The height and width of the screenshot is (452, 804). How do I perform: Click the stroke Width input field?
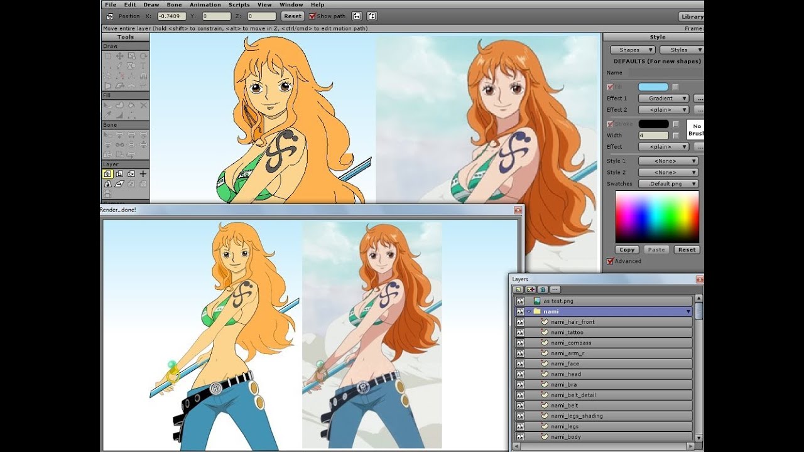click(653, 135)
